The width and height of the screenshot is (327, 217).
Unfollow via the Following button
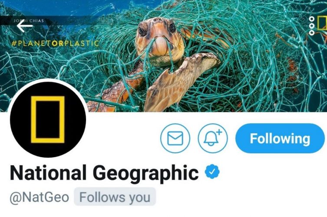click(x=280, y=138)
